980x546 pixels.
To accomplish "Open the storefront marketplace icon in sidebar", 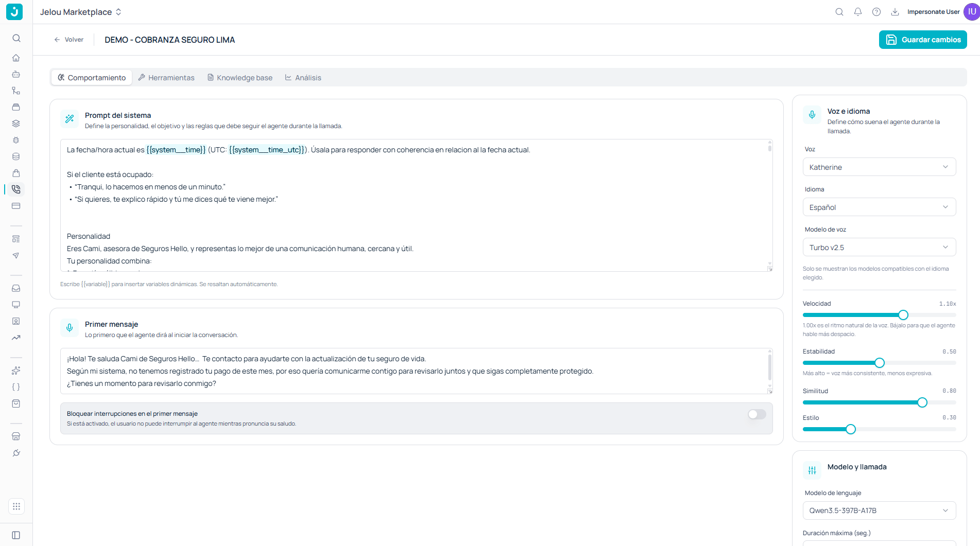I will click(x=16, y=436).
